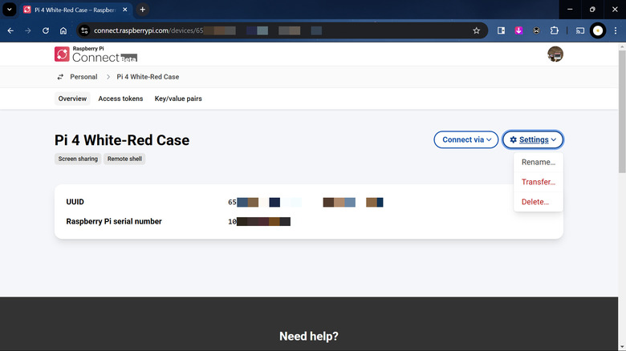This screenshot has width=626, height=351.
Task: Click the browser back arrow
Action: [x=10, y=30]
